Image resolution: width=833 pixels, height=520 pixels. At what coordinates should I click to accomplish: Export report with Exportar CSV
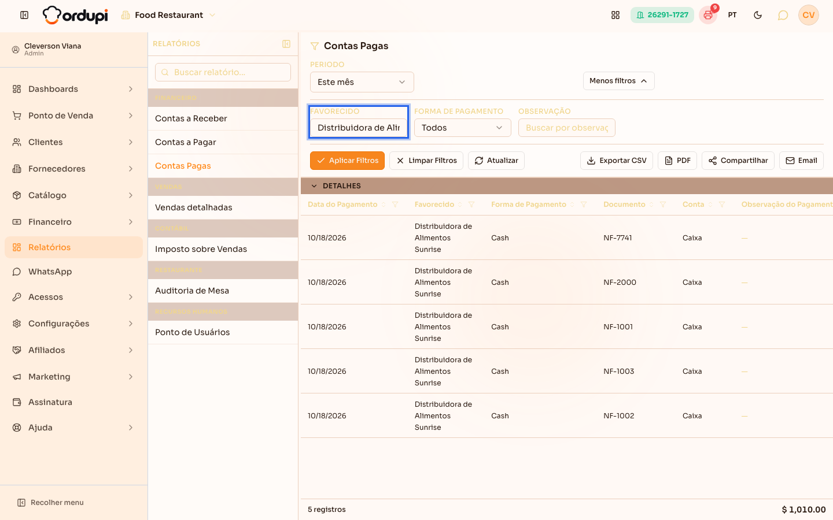point(617,161)
